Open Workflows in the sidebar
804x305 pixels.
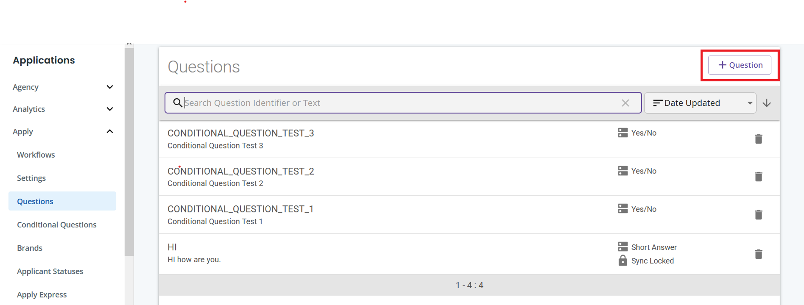click(x=36, y=155)
